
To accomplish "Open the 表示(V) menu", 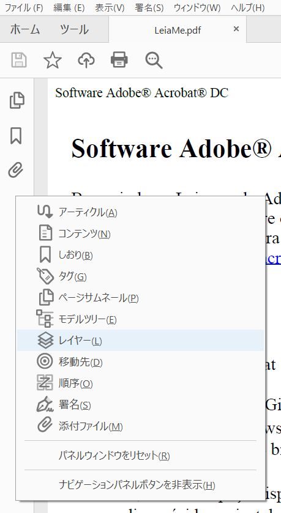I will point(110,7).
